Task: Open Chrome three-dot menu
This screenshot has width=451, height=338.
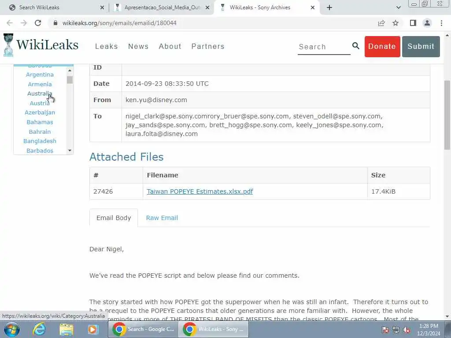Action: click(x=441, y=23)
